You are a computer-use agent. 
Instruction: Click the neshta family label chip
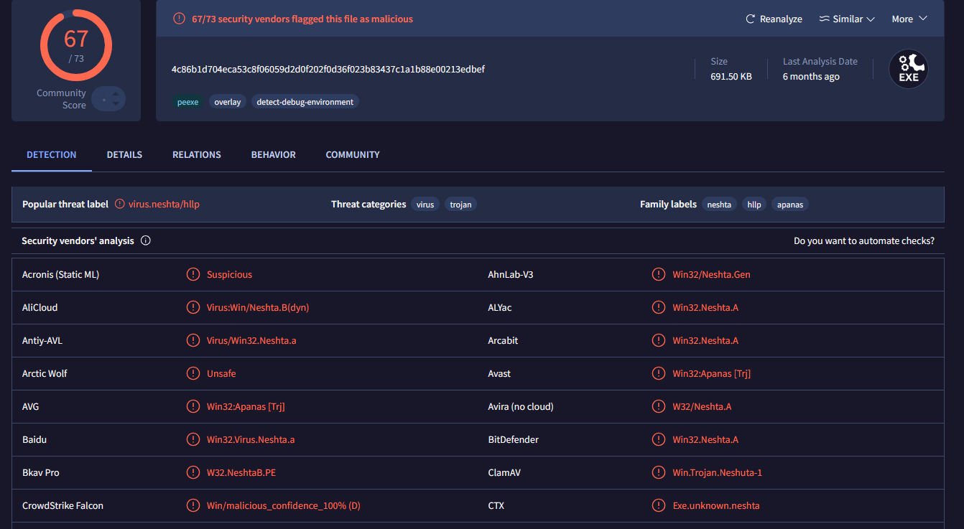click(x=719, y=205)
